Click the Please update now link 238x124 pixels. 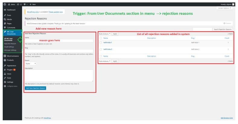pos(56,12)
